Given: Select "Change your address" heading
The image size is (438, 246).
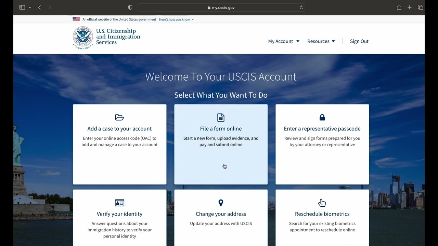Looking at the screenshot, I should [x=221, y=214].
